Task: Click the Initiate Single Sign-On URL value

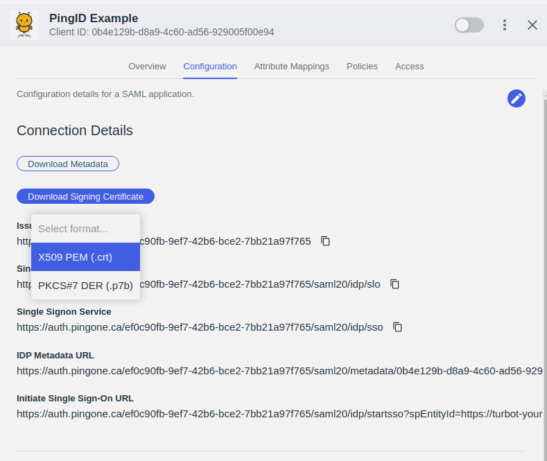Action: [279, 414]
